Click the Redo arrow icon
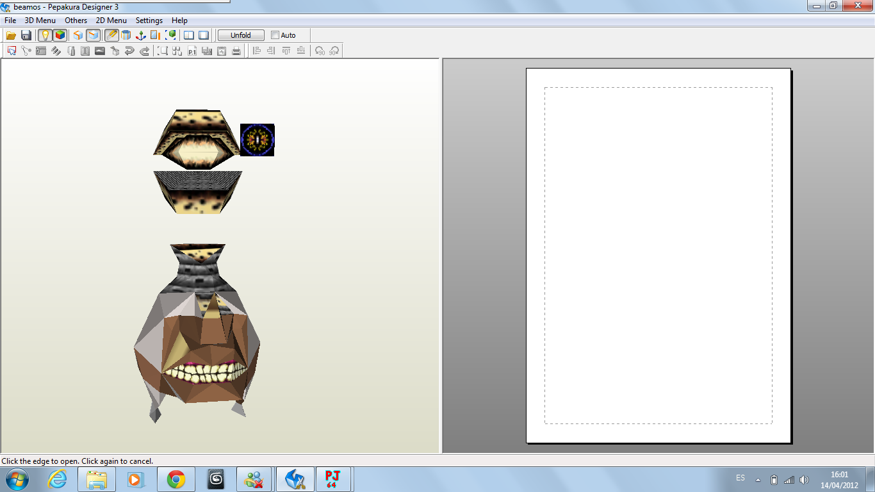This screenshot has width=875, height=492. point(144,51)
